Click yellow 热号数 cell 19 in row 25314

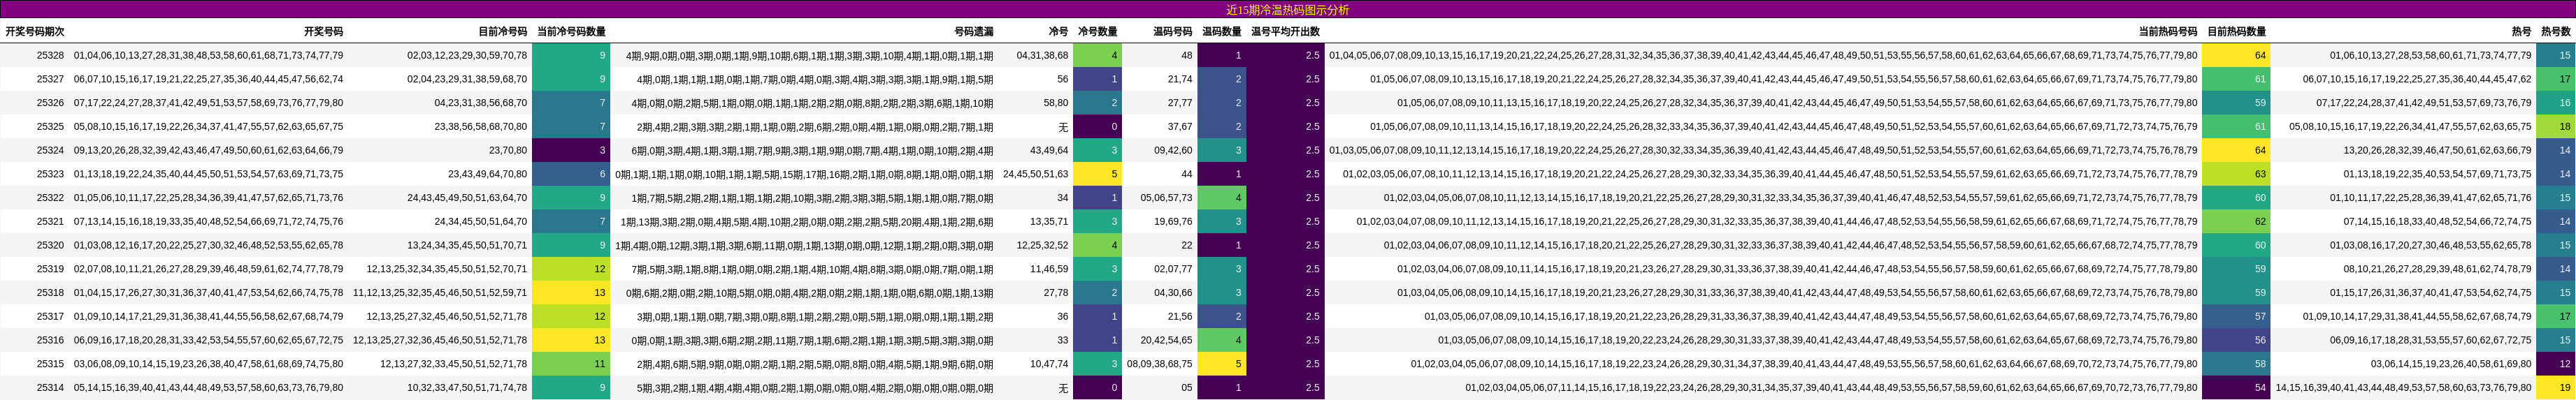pyautogui.click(x=2555, y=388)
